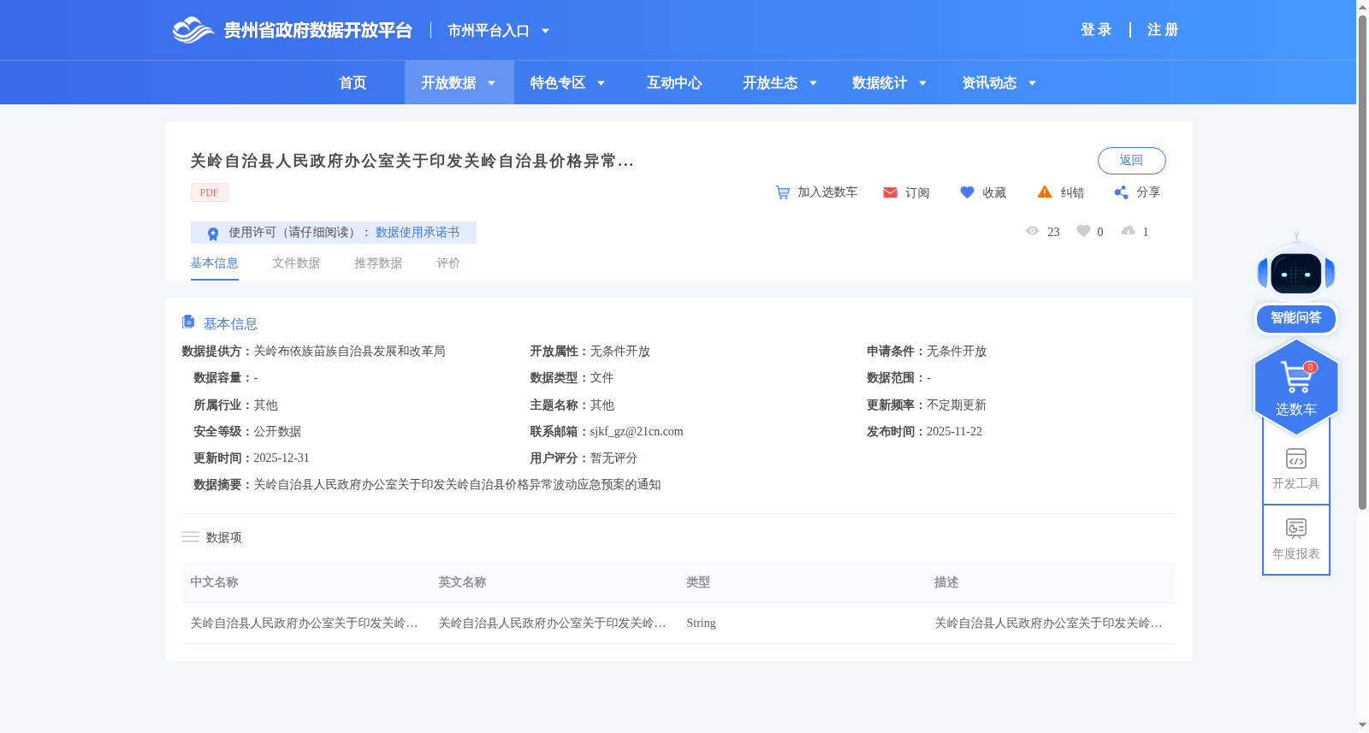The height and width of the screenshot is (733, 1369).
Task: Click the shopping cart icon beside 加入选数车
Action: pos(783,192)
